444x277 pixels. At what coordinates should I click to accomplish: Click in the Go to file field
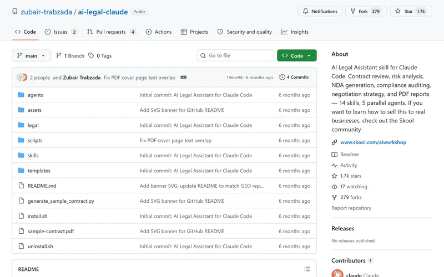point(235,56)
